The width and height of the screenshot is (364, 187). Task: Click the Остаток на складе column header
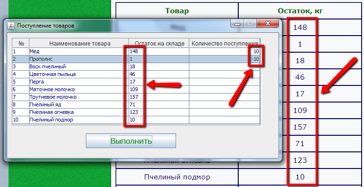[x=159, y=44]
